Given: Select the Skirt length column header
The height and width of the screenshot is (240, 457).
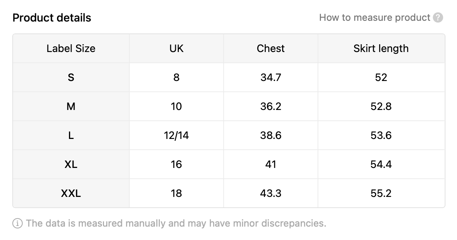Looking at the screenshot, I should coord(381,48).
